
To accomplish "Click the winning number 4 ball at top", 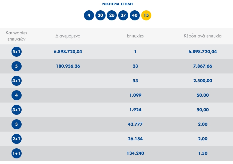I will tap(89, 15).
